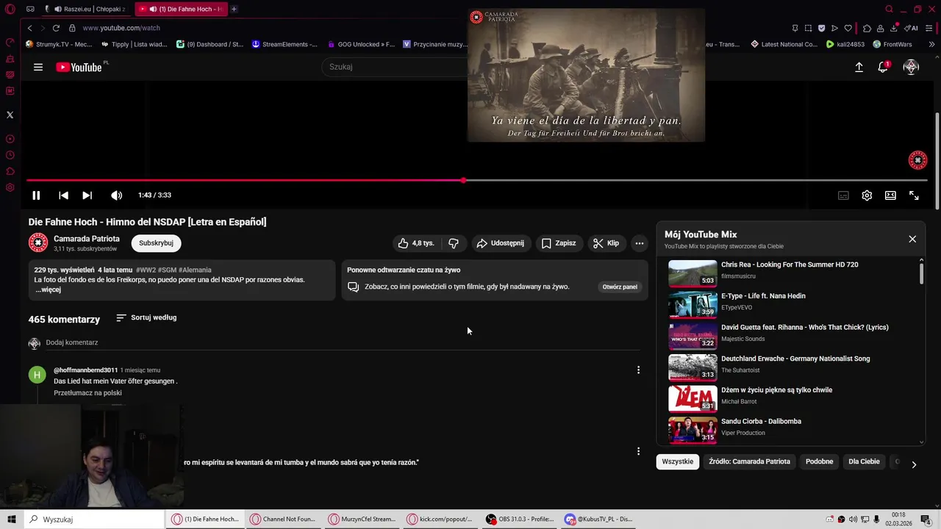Open more actions three-dot menu beside Klip
This screenshot has width=941, height=529.
(640, 243)
